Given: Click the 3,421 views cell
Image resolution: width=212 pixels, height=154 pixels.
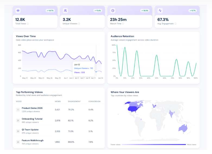Looking at the screenshot, I should 57,110.
